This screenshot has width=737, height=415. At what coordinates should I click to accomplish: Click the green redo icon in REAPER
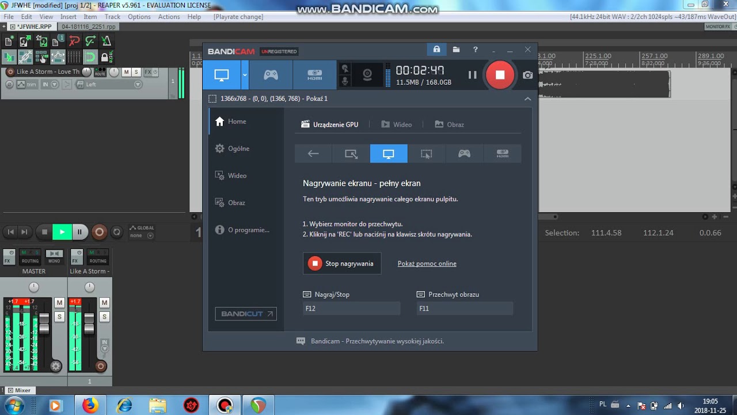(x=90, y=41)
